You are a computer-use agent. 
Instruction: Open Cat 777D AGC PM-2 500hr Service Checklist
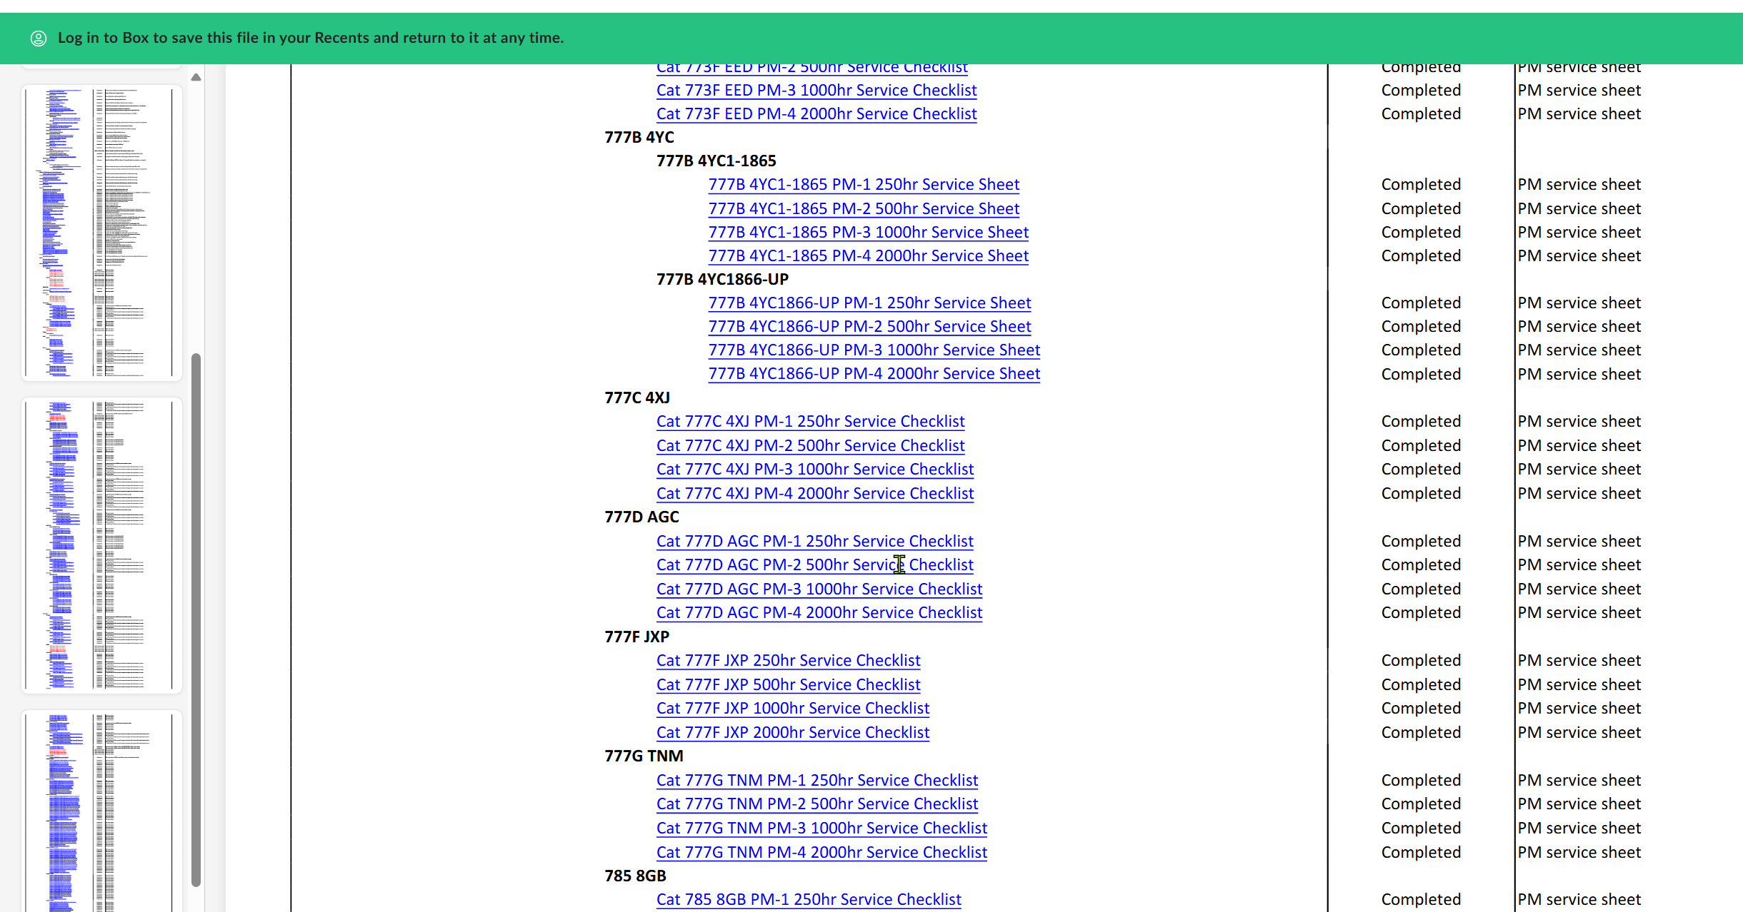point(815,564)
